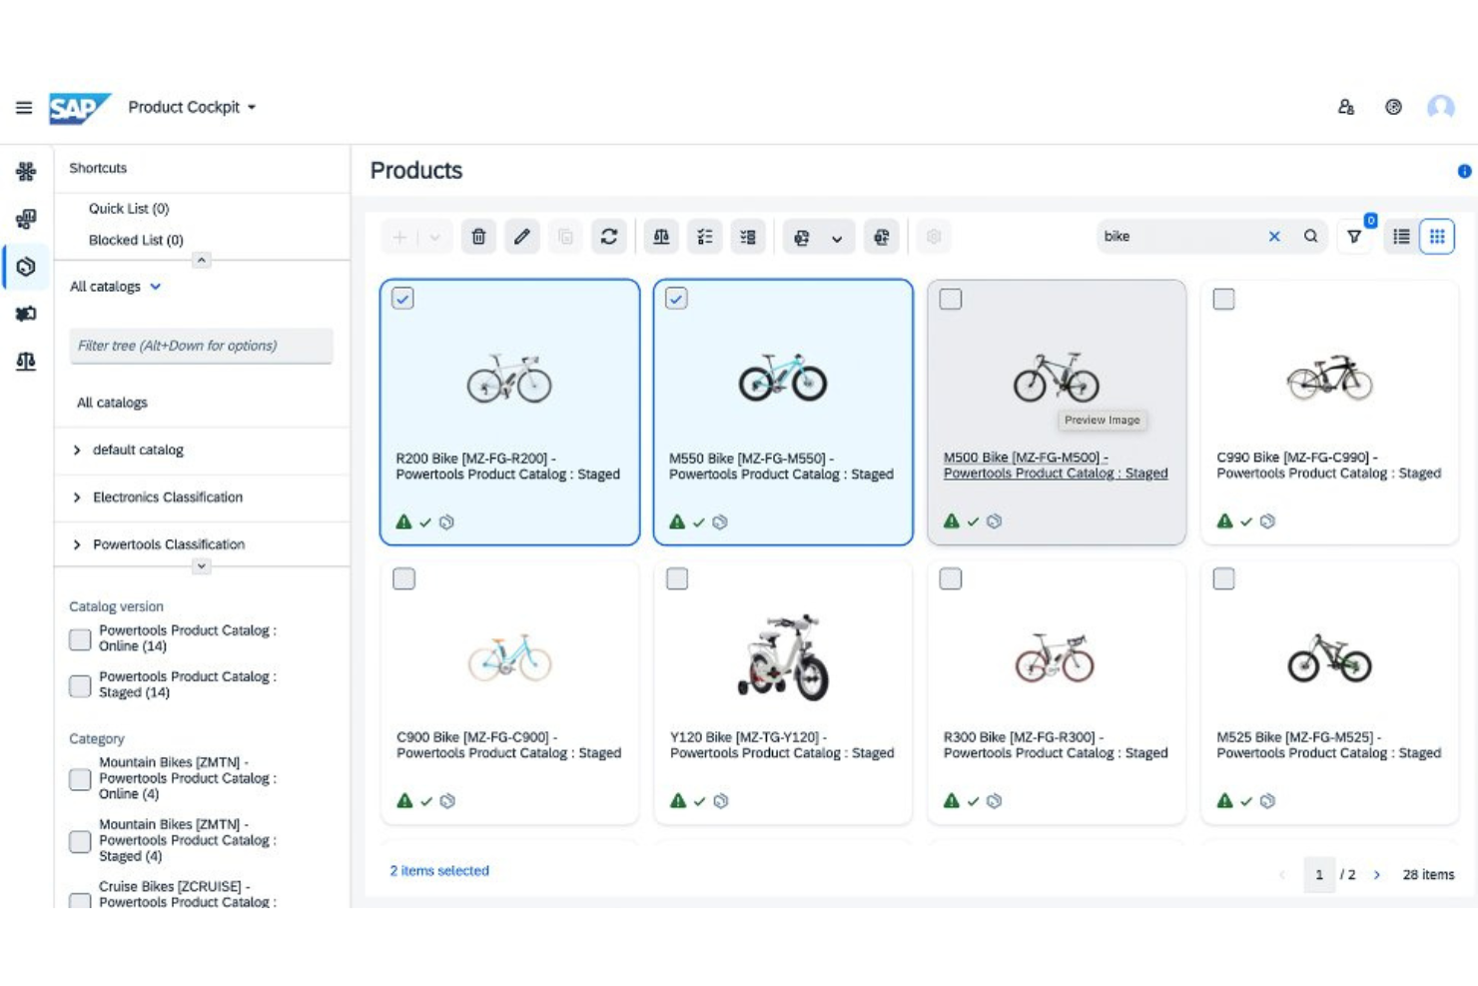Open the All catalogs dropdown
Image resolution: width=1478 pixels, height=986 pixels.
point(116,287)
